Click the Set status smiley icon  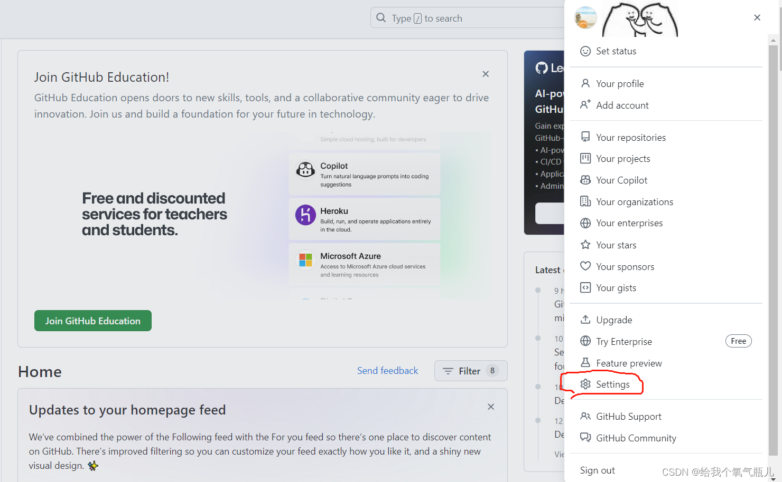(585, 51)
